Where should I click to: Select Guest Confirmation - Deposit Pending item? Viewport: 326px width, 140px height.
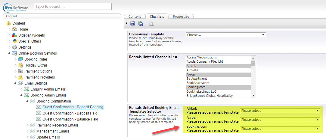tap(73, 107)
